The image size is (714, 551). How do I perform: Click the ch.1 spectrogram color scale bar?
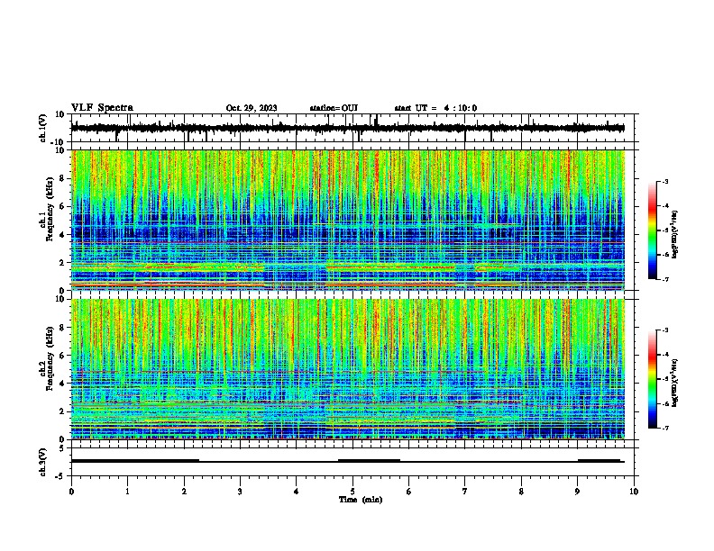(653, 230)
